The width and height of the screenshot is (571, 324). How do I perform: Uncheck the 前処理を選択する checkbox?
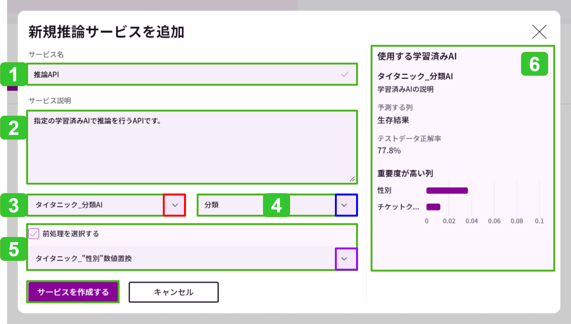coord(34,234)
